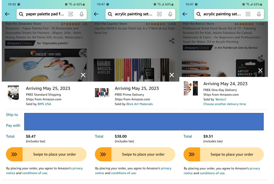This screenshot has width=274, height=184.
Task: Share the Zenacolor paper palette pad listing
Action: tap(83, 53)
